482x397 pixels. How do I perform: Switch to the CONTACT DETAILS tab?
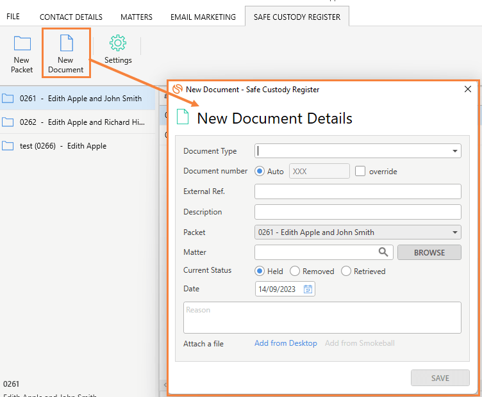[71, 17]
